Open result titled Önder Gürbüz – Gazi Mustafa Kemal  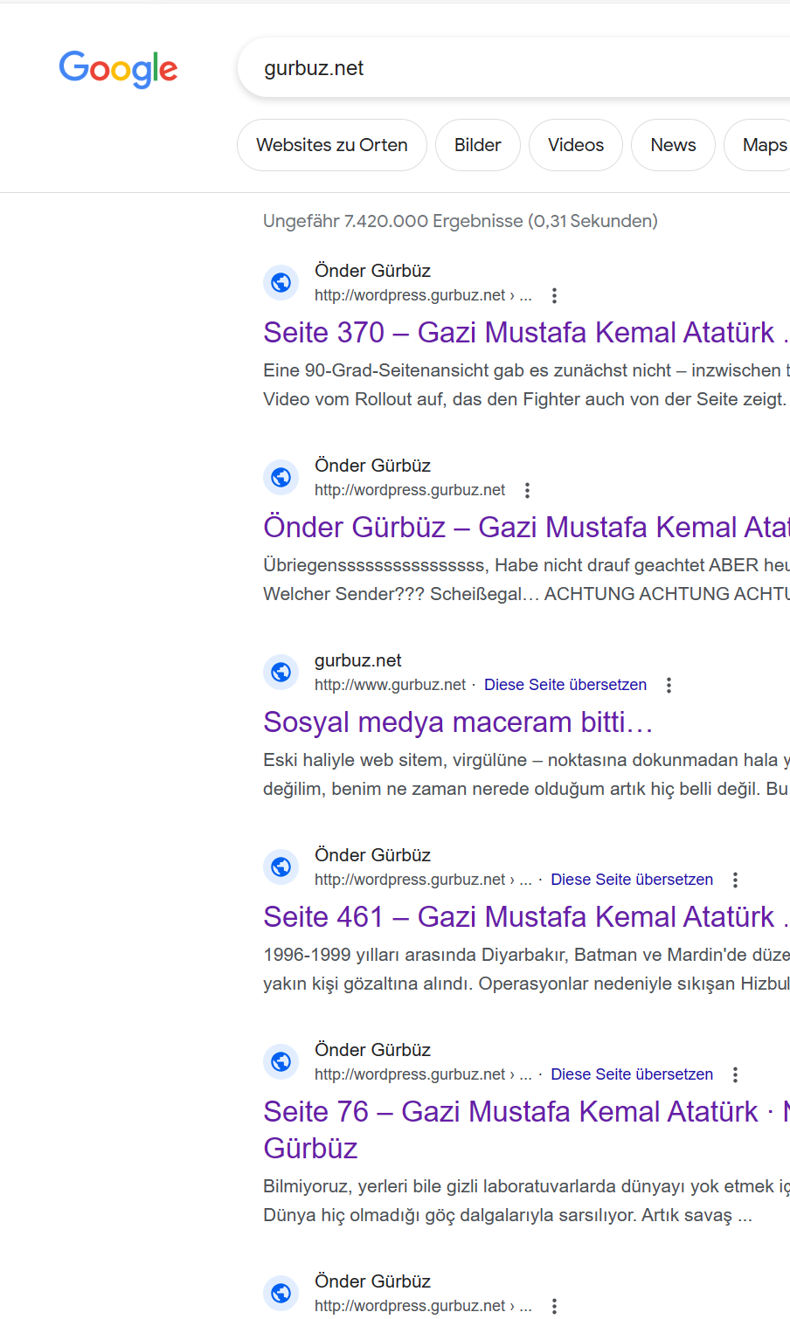[x=526, y=528]
